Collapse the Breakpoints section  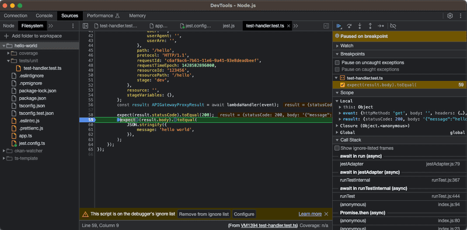click(337, 54)
